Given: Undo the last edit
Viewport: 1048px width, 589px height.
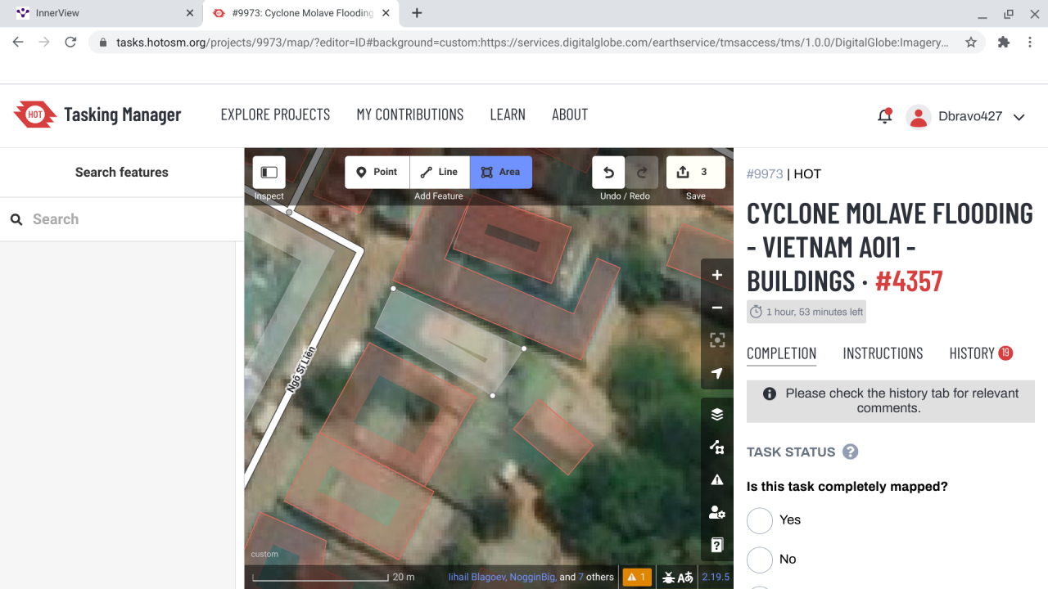Looking at the screenshot, I should (608, 173).
